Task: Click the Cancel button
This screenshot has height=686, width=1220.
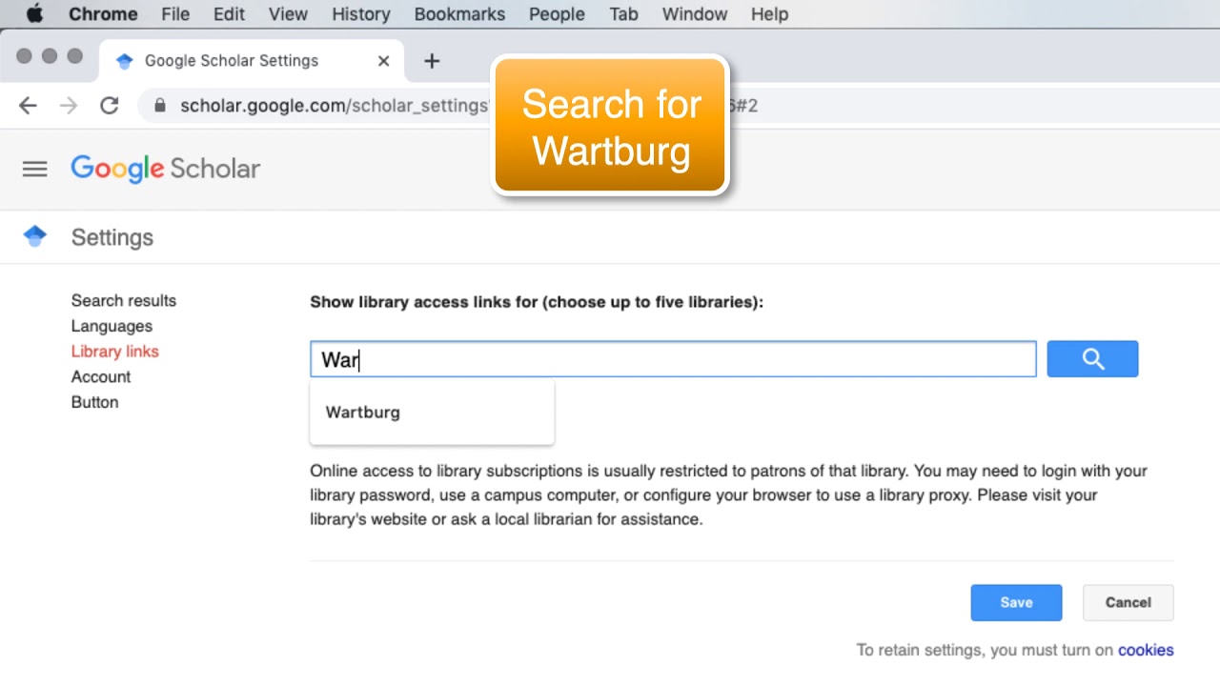Action: coord(1128,602)
